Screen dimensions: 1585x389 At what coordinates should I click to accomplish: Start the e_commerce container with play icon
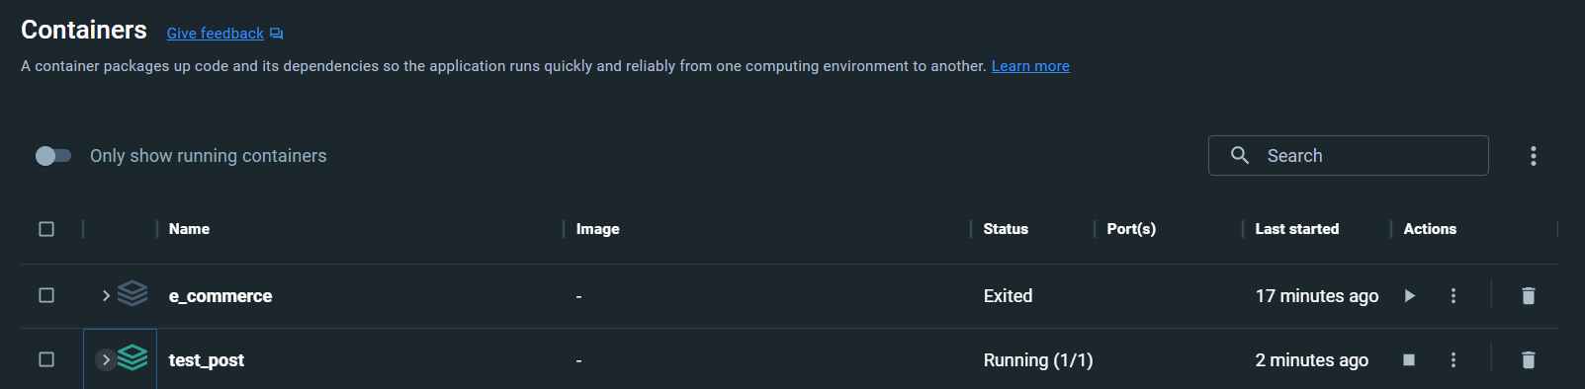pos(1410,296)
